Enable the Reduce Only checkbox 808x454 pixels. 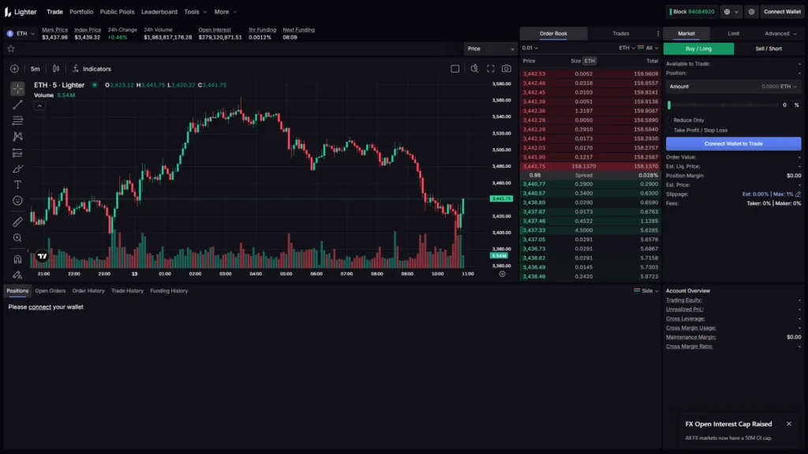click(x=669, y=121)
